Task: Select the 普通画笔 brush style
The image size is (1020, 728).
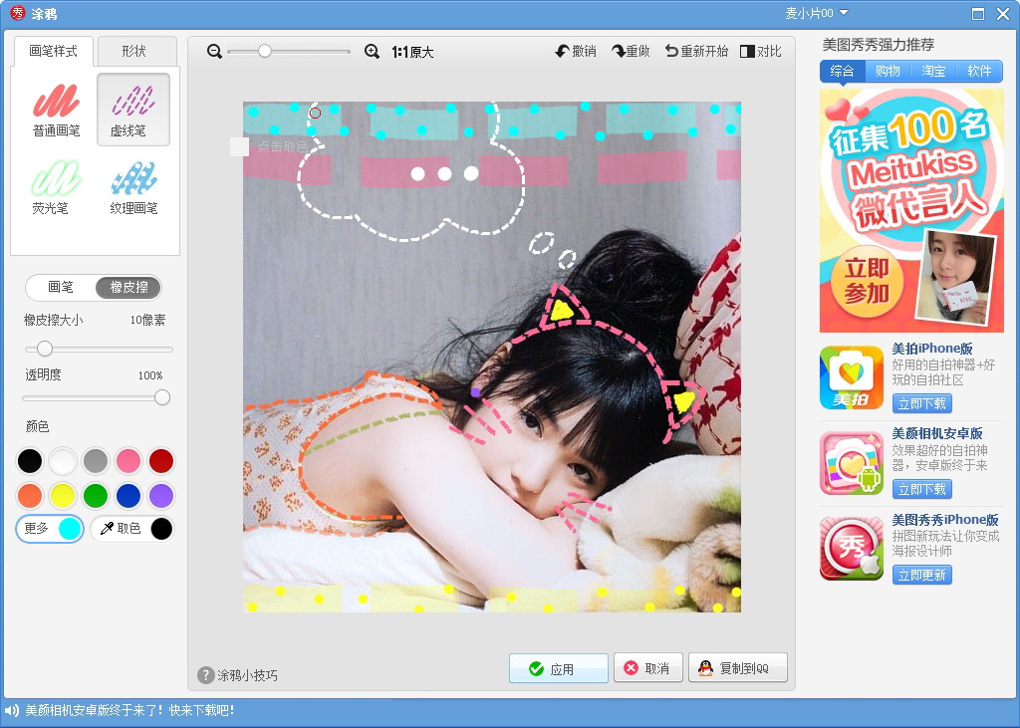Action: pyautogui.click(x=57, y=110)
